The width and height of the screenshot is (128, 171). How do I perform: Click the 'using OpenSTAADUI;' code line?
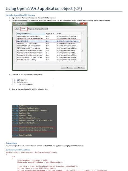[x=22, y=135]
